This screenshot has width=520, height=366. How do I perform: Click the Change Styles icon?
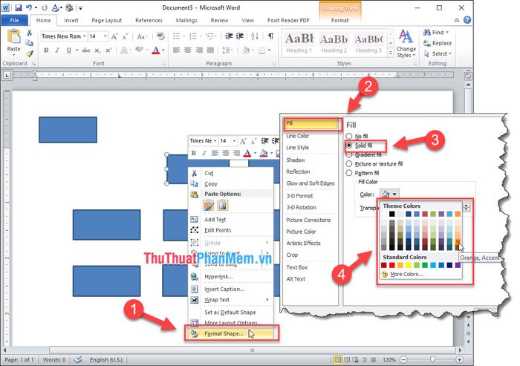tap(406, 36)
